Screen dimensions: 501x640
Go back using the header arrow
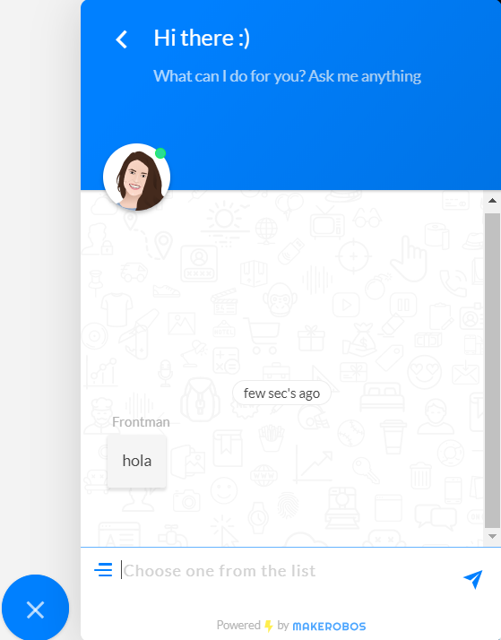[121, 39]
